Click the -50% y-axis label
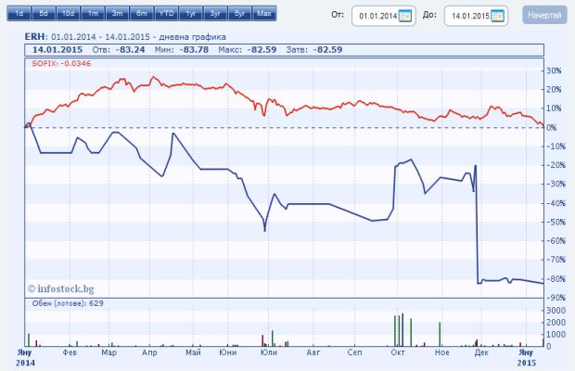575x371 pixels. point(554,222)
